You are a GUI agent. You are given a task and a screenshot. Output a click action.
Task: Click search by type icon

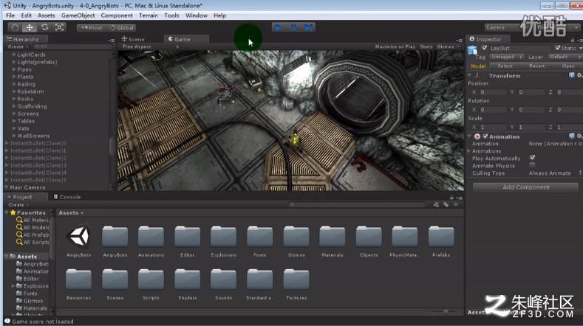[436, 204]
